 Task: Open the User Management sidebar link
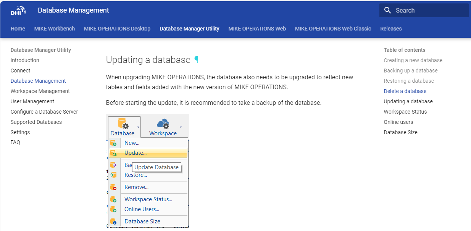32,101
